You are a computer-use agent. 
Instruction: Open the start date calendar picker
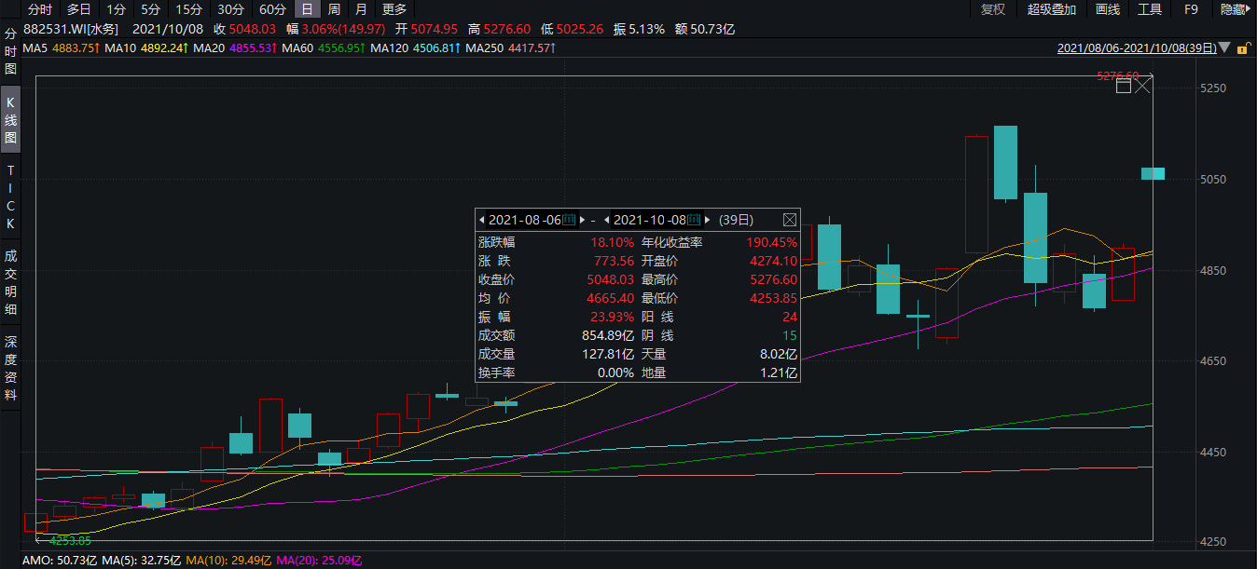click(x=569, y=220)
